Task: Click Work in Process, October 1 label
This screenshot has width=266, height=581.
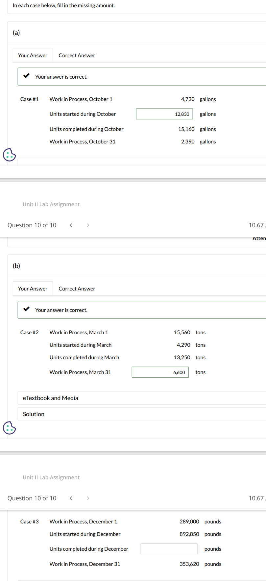Action: click(81, 99)
